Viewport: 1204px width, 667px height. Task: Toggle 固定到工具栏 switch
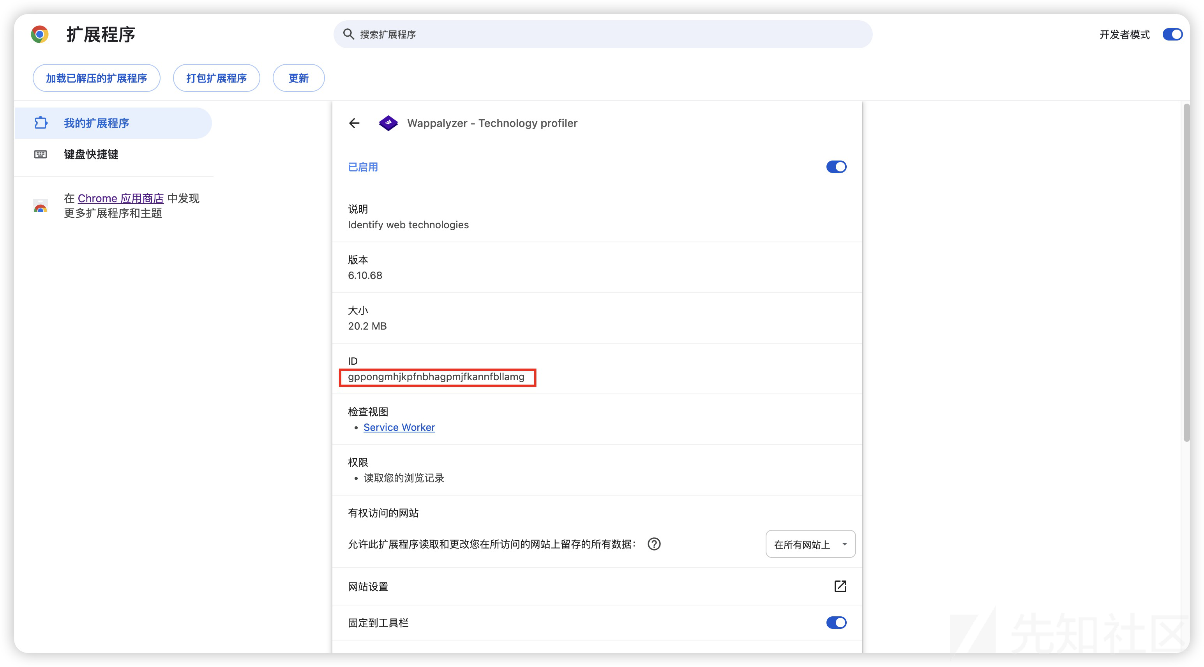(x=836, y=623)
